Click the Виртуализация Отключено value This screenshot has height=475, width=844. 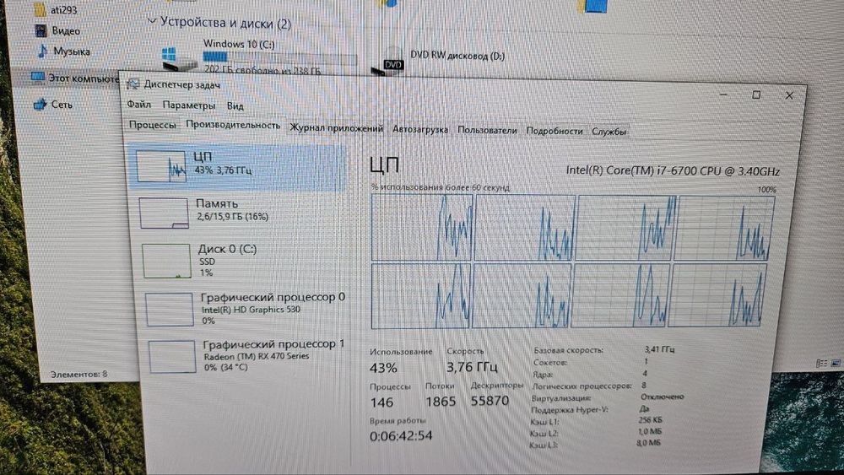coord(662,397)
